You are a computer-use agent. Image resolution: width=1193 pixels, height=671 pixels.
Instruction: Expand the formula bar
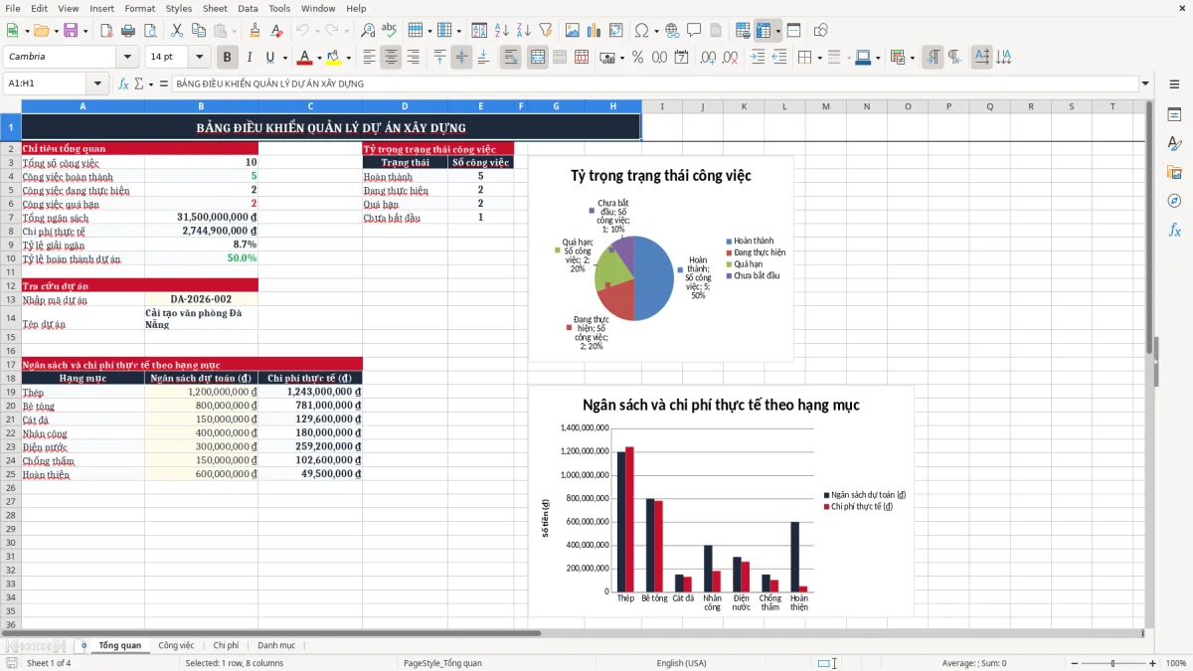click(x=1146, y=84)
